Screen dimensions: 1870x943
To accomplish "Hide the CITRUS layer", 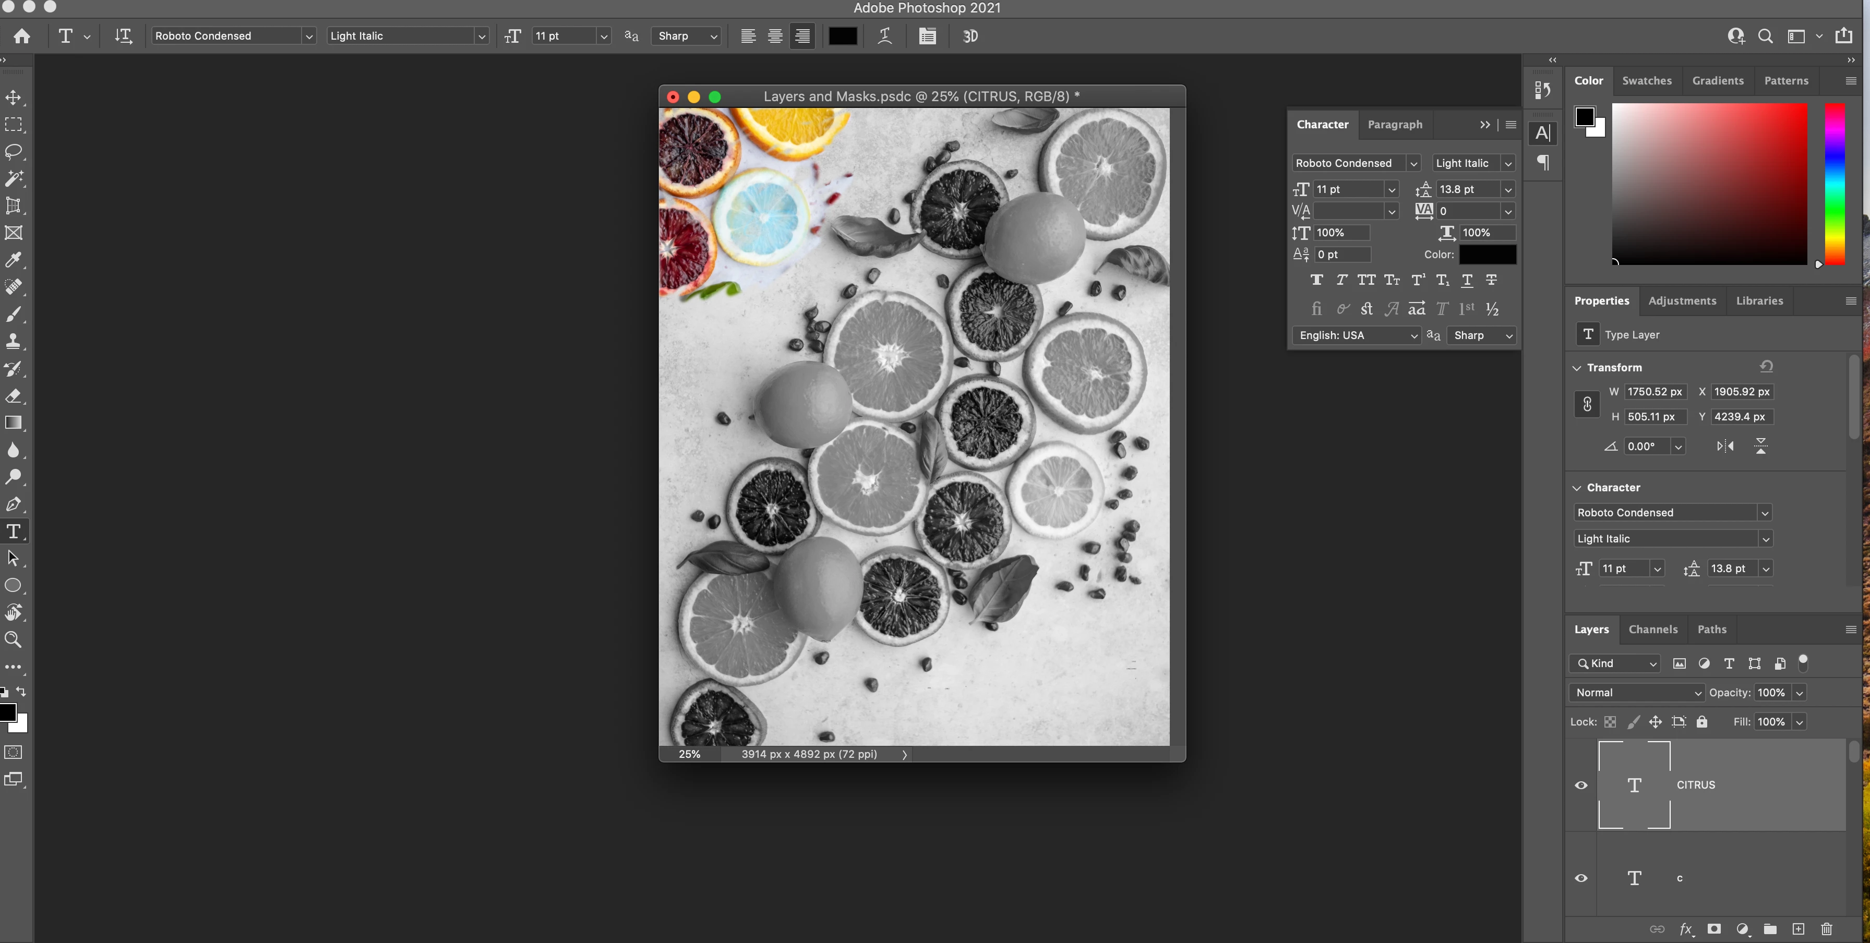I will click(x=1581, y=785).
